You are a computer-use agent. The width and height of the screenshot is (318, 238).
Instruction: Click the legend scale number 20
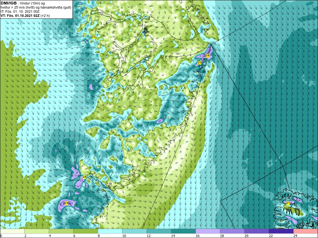click(246, 236)
